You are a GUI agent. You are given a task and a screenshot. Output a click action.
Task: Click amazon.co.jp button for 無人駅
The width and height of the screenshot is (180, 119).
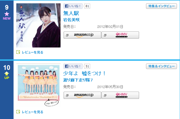coord(82,35)
